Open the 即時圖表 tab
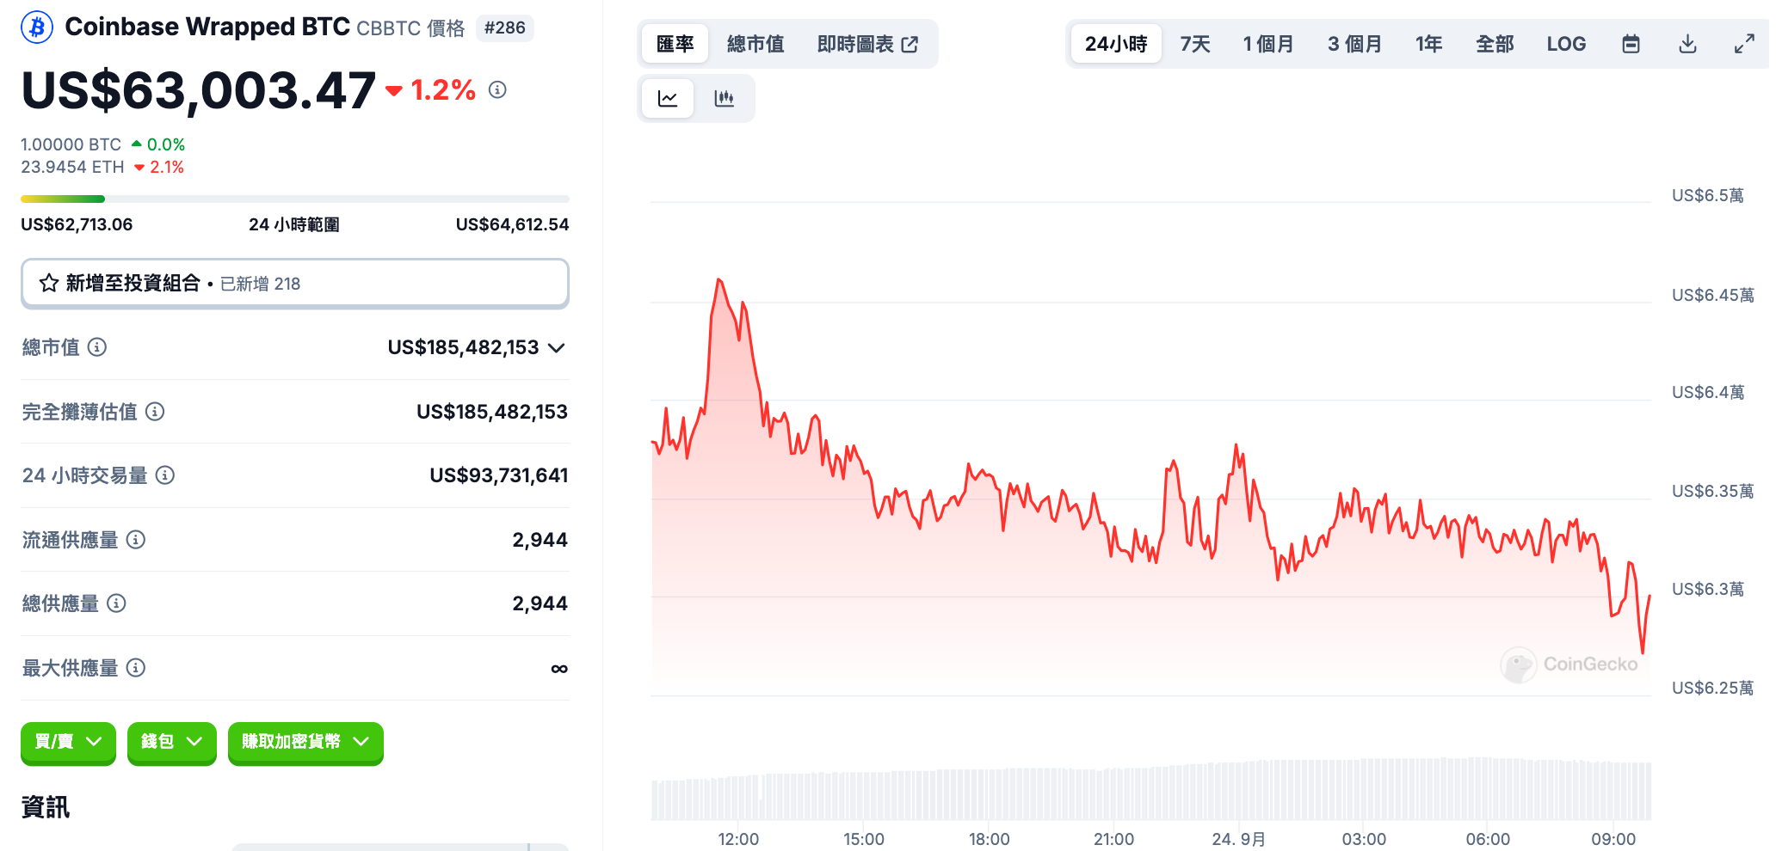Image resolution: width=1776 pixels, height=851 pixels. click(867, 44)
